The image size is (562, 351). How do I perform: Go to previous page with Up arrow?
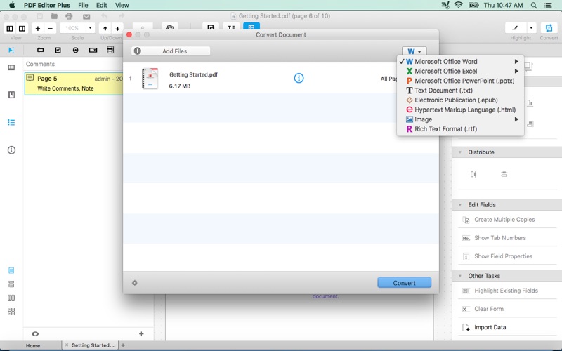point(105,28)
